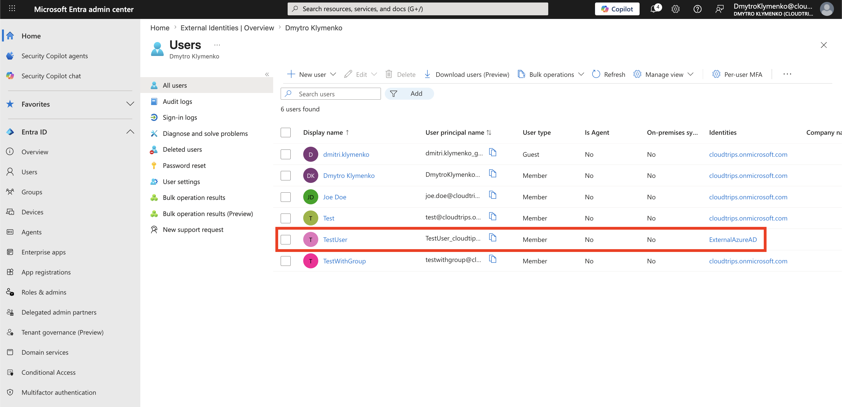Screen dimensions: 842x407
Task: Open the account avatar menu
Action: point(826,9)
